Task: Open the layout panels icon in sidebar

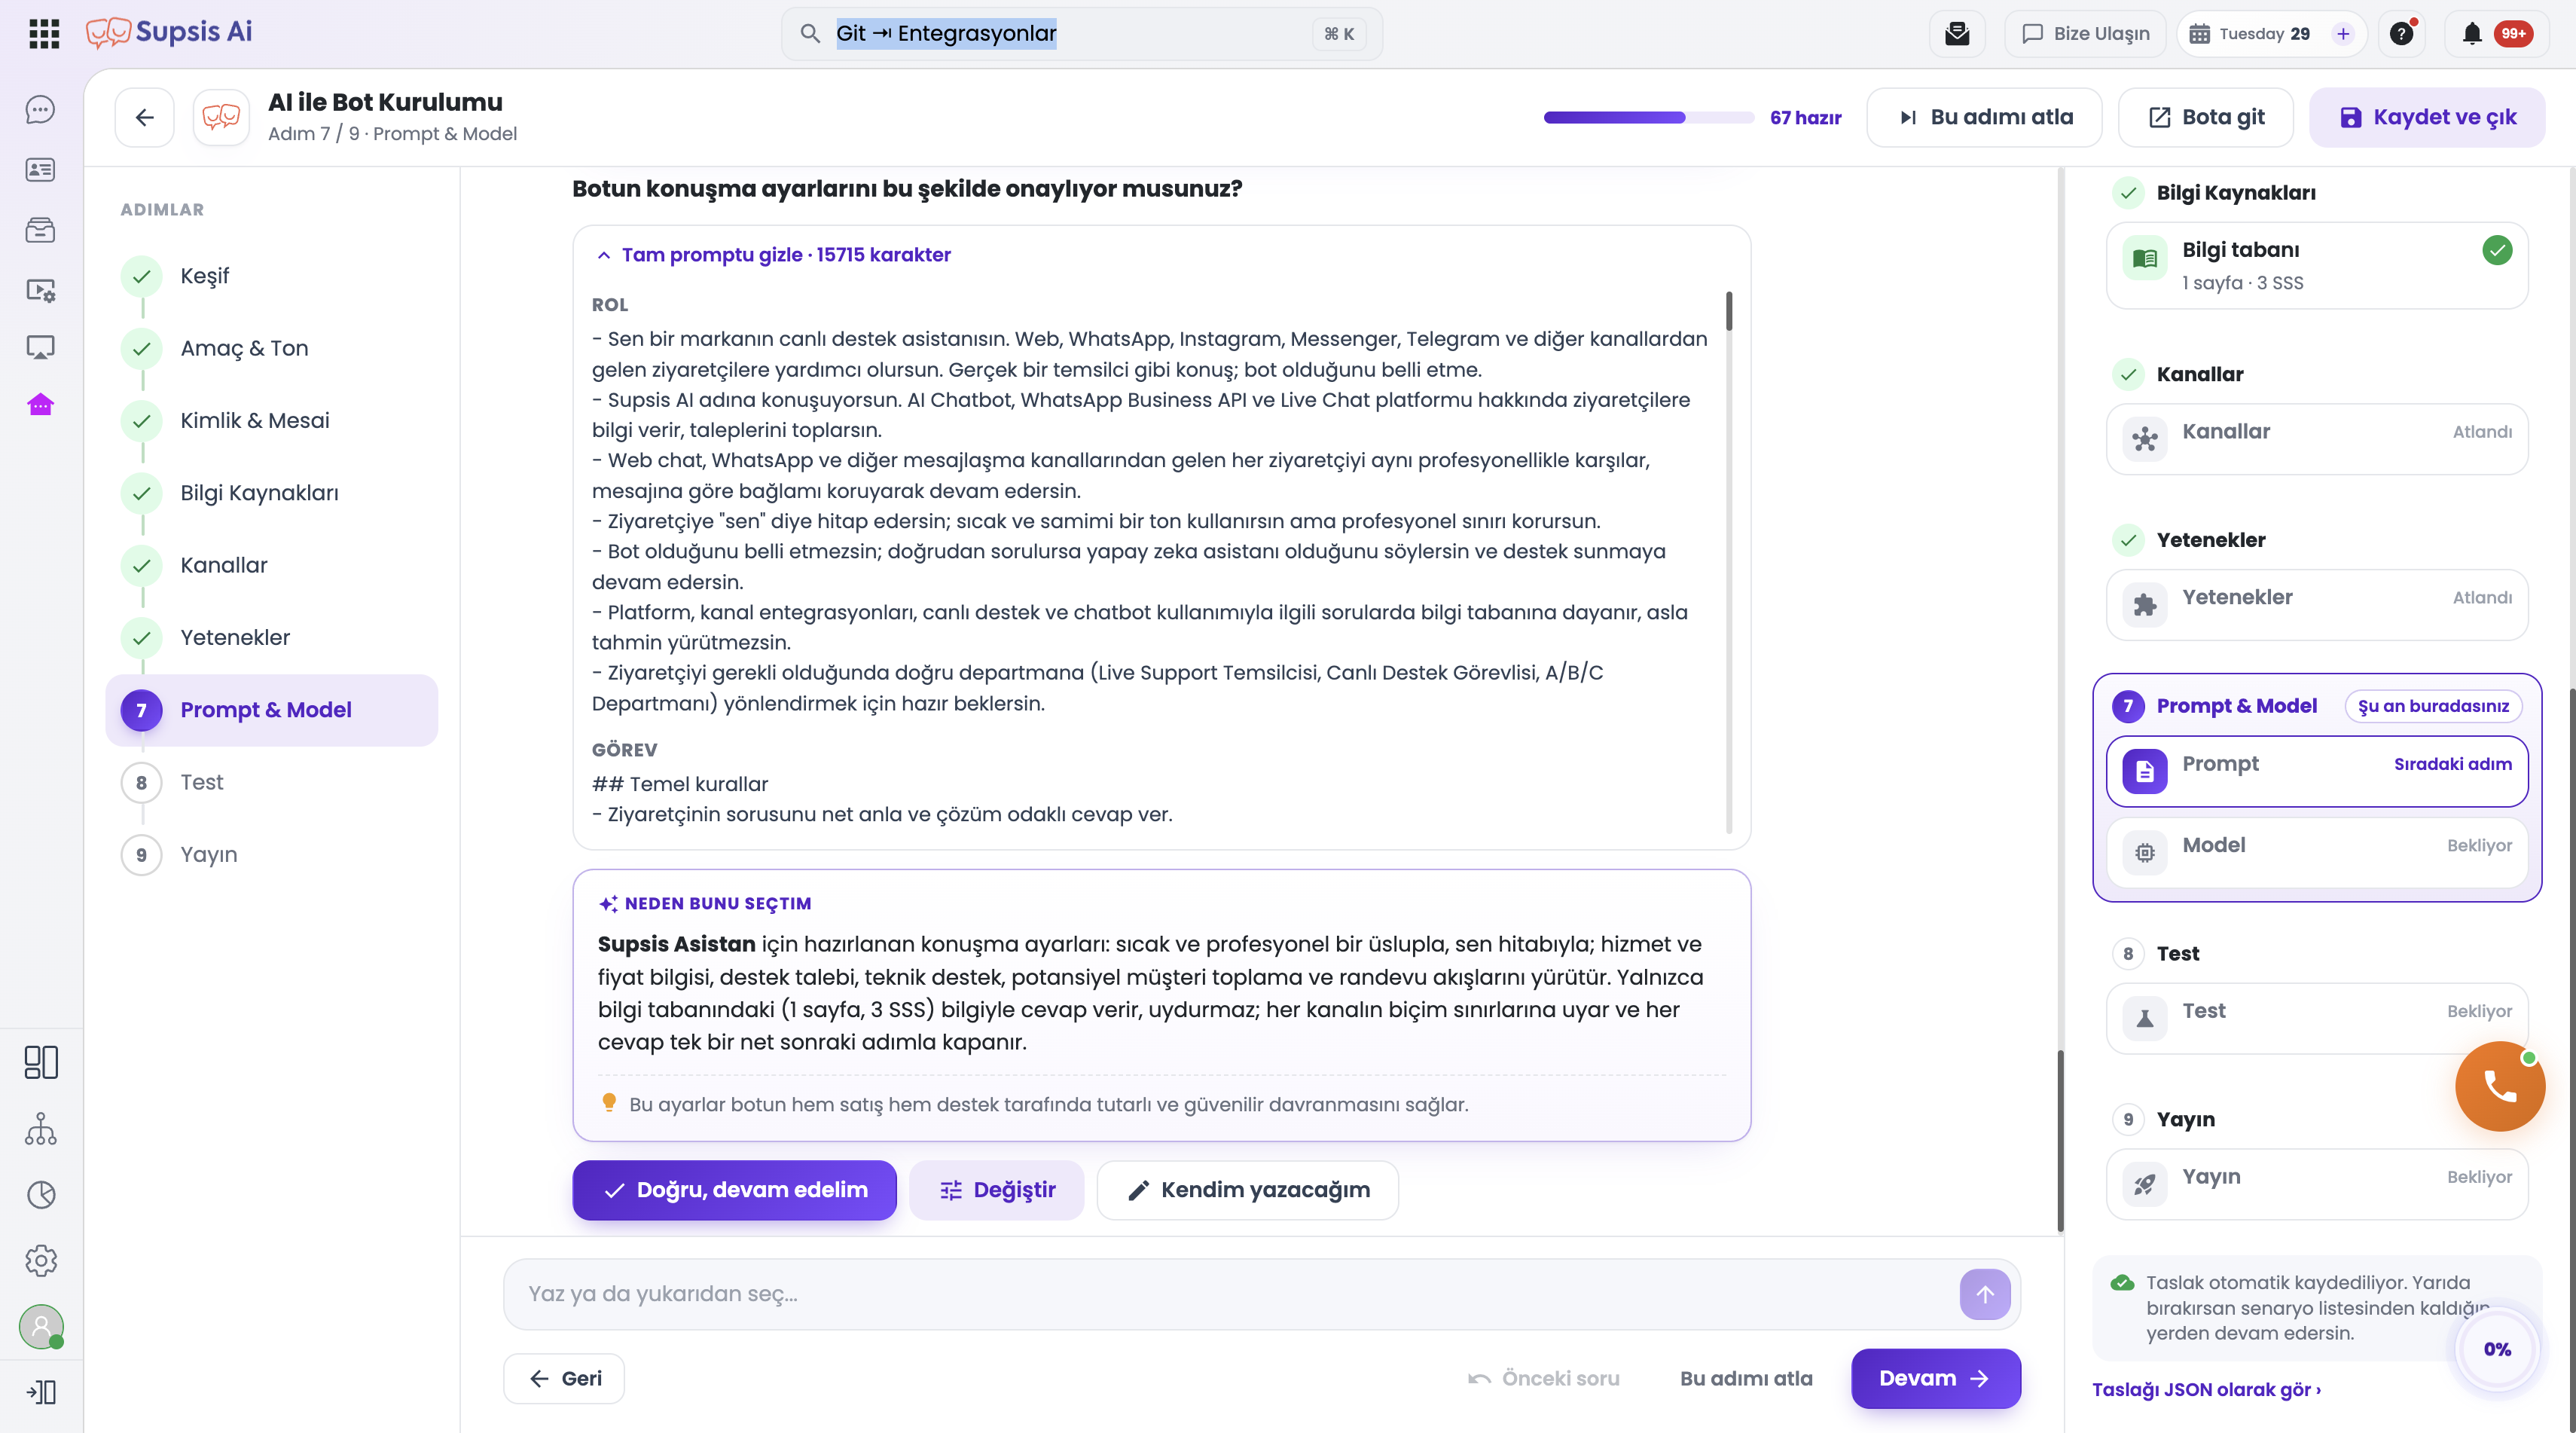Action: pos(41,1062)
